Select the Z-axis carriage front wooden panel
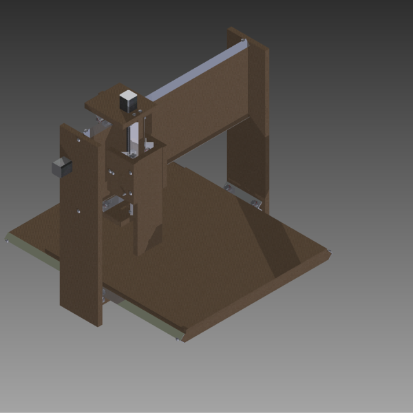The height and width of the screenshot is (413, 413). pos(149,200)
